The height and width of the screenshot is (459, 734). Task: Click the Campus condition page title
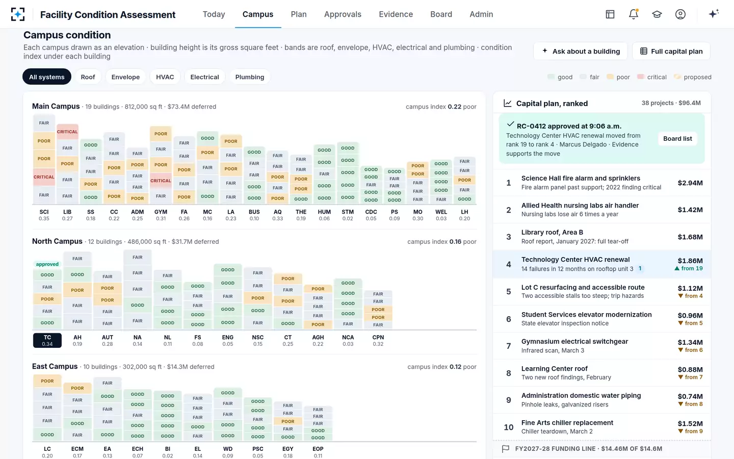click(x=67, y=35)
